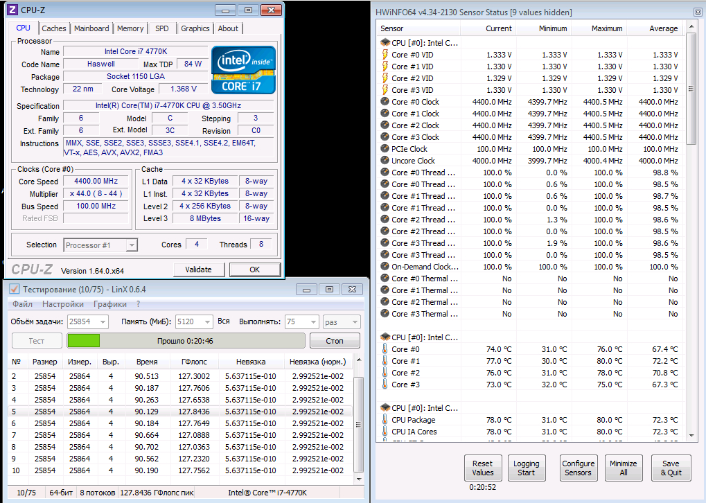Open the ? help menu in LinX
The height and width of the screenshot is (503, 706).
click(x=139, y=304)
